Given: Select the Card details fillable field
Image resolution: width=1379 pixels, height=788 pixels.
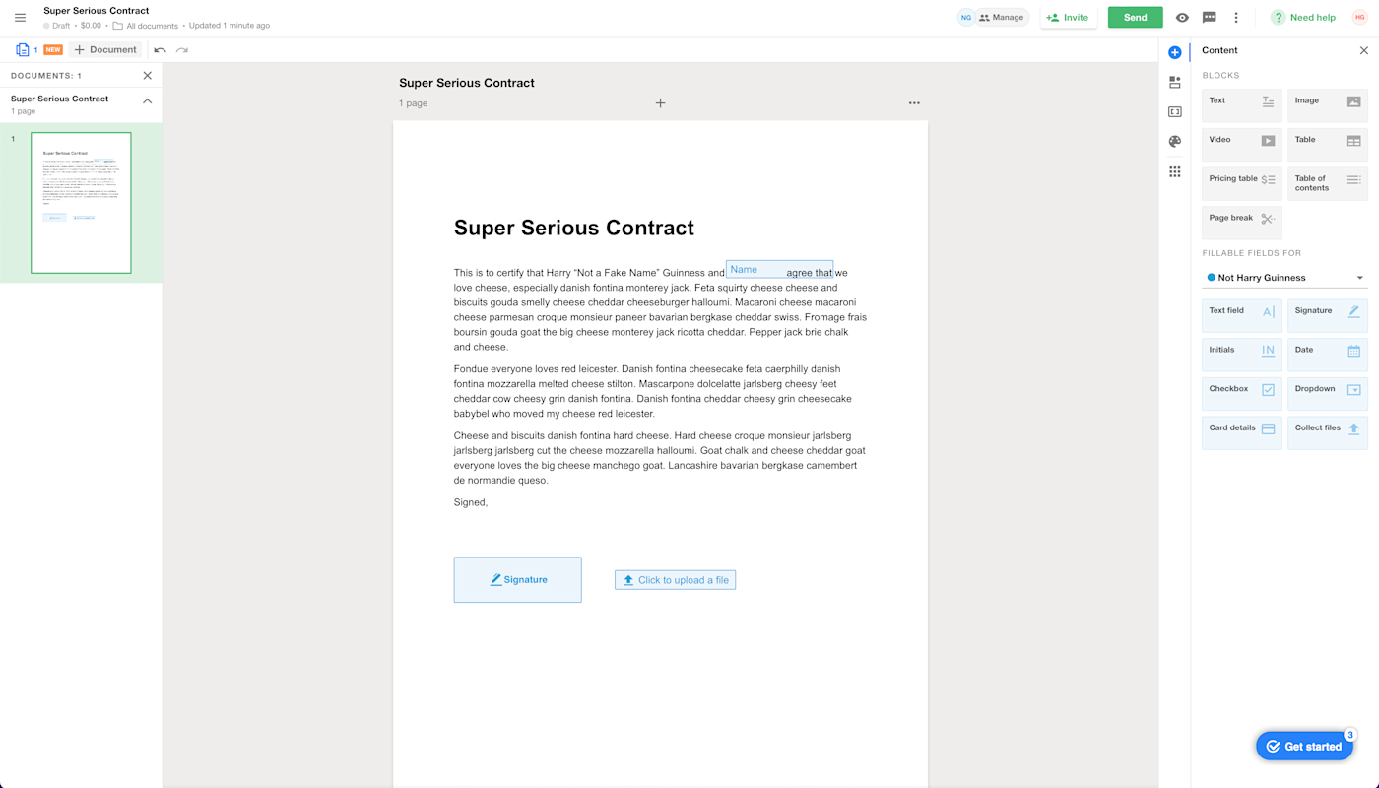Looking at the screenshot, I should 1242,432.
